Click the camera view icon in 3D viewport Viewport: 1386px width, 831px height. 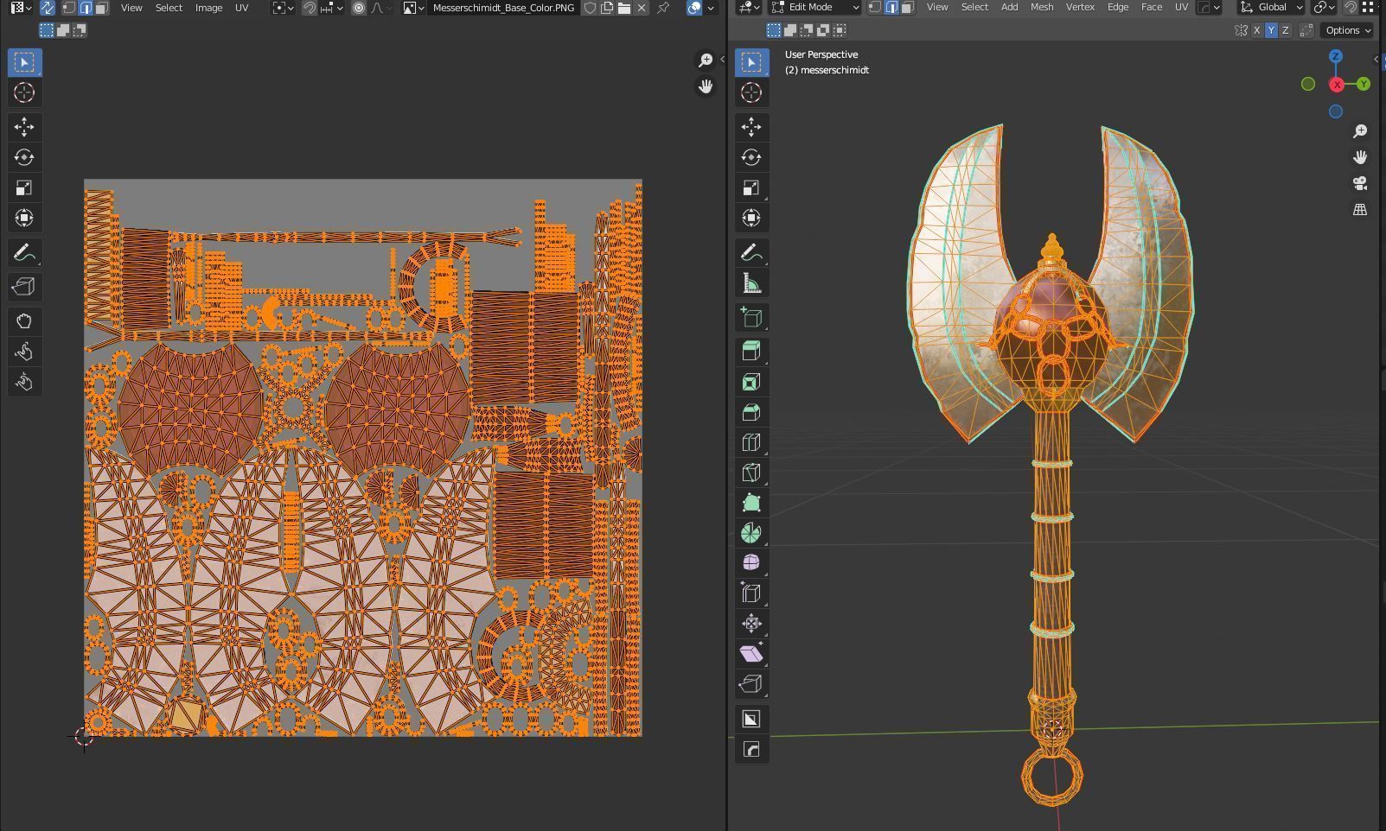1360,183
